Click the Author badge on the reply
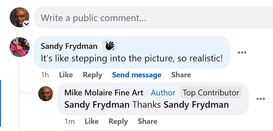Screen dimensions: 273x131 tap(163, 93)
